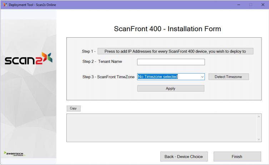Screen dimensions: 269x165
Task: Click the Scan2x logo in the sidebar
Action: (29, 59)
